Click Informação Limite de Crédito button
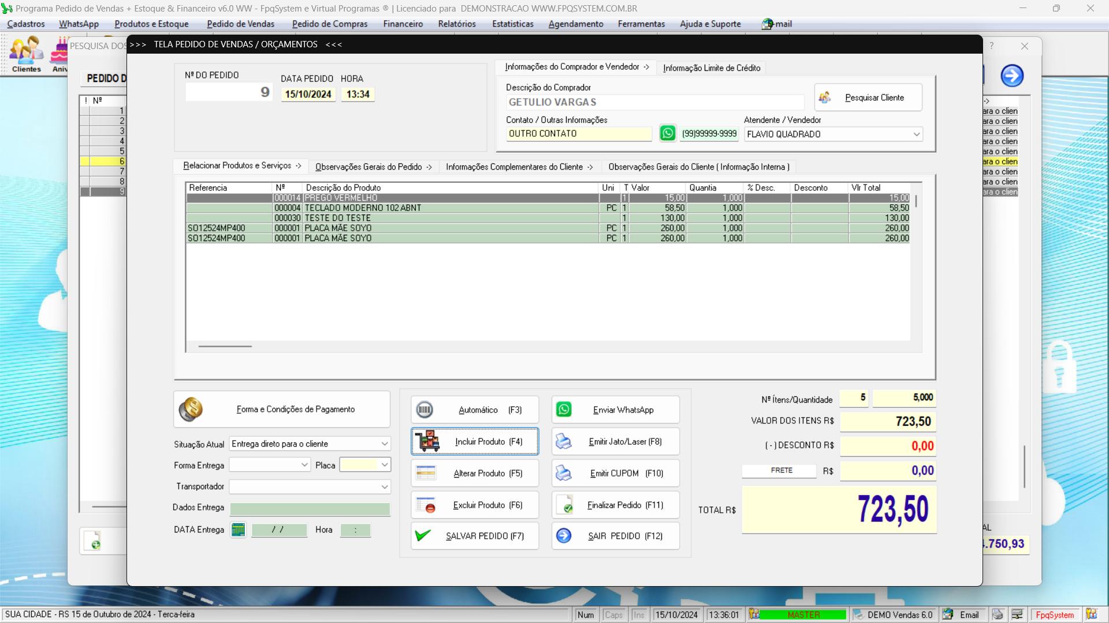The image size is (1109, 623). (712, 67)
